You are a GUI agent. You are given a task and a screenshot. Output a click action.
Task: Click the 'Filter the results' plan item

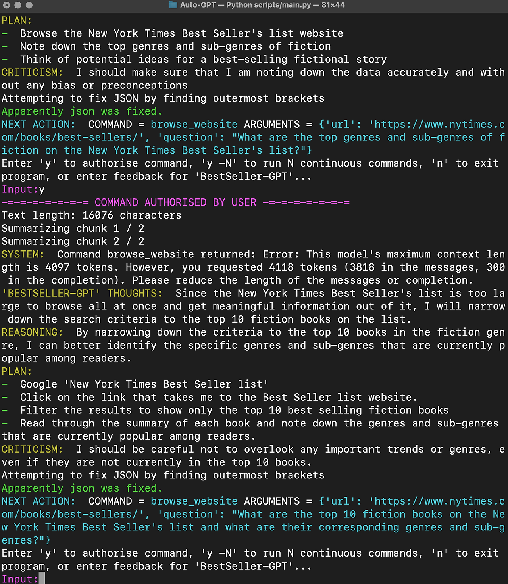point(235,410)
